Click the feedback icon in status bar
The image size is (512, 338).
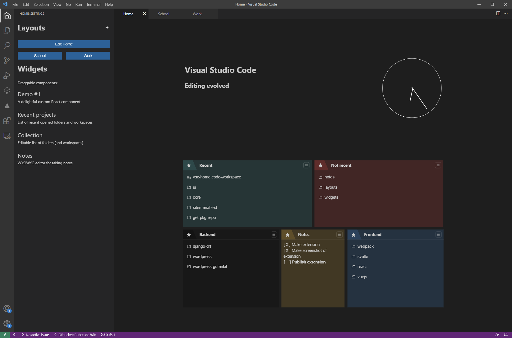[x=497, y=335]
